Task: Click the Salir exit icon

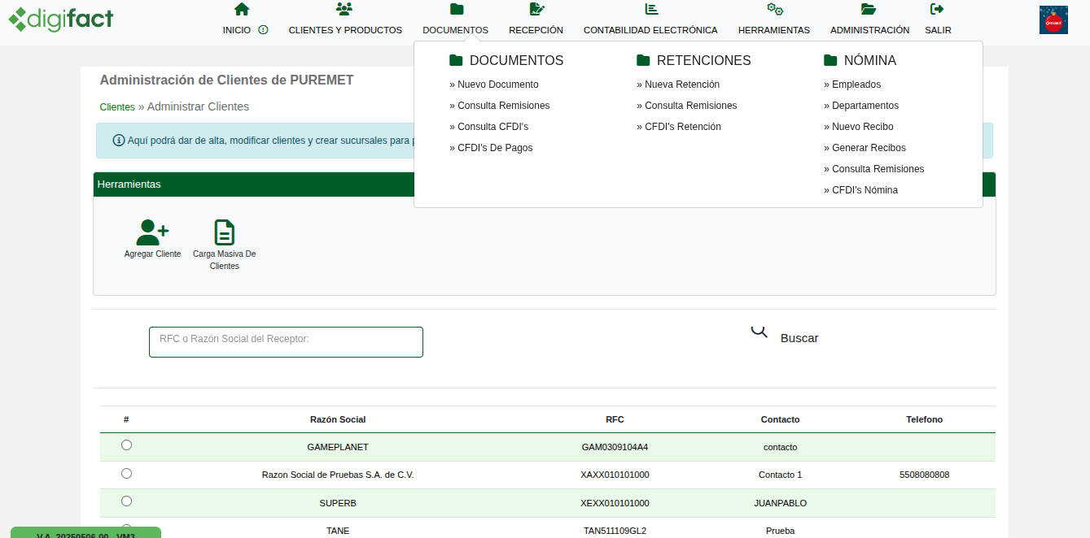Action: coord(937,9)
